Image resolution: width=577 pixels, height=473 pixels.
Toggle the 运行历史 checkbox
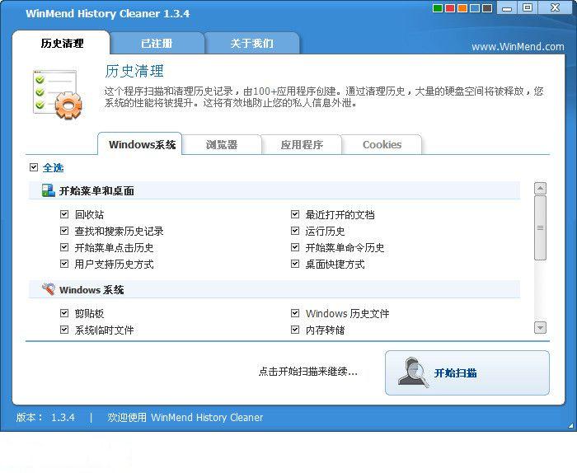pyautogui.click(x=295, y=231)
